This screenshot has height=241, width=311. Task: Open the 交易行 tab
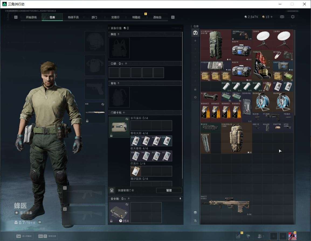(115, 17)
